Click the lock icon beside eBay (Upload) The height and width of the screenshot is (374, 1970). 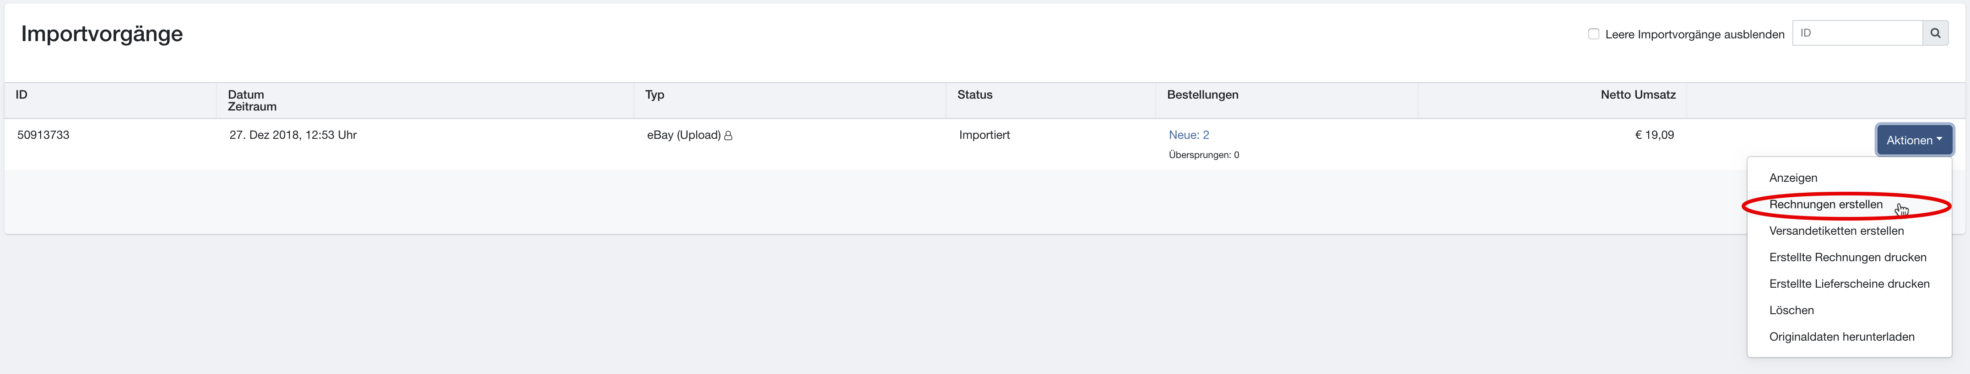(728, 136)
